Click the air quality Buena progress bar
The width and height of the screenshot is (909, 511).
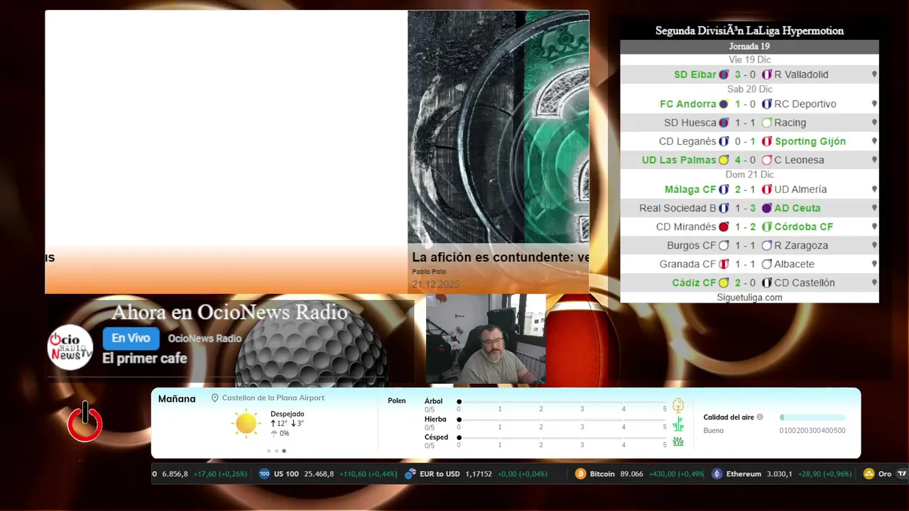812,417
